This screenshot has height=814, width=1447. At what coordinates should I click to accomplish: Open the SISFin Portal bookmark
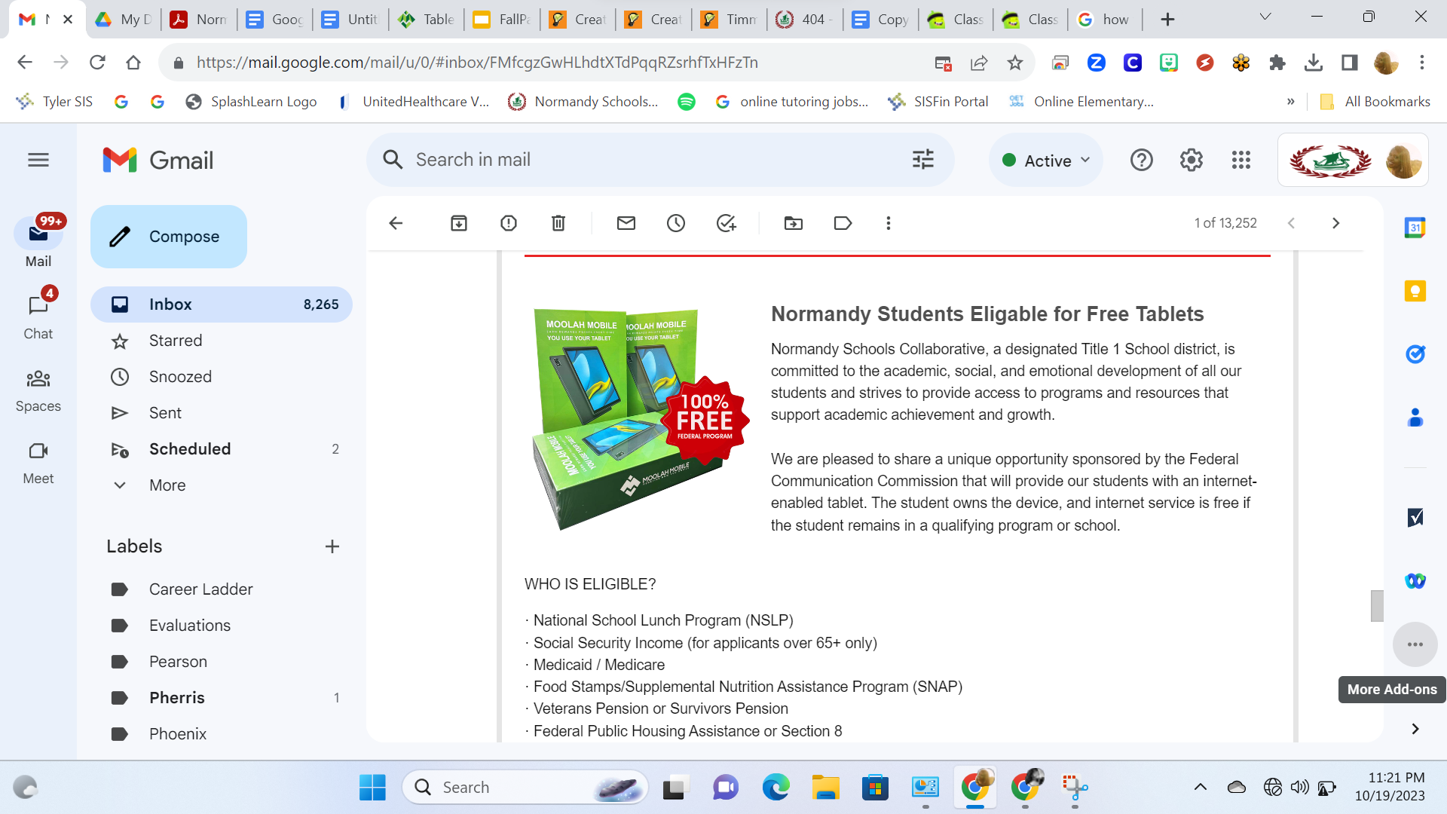938,102
